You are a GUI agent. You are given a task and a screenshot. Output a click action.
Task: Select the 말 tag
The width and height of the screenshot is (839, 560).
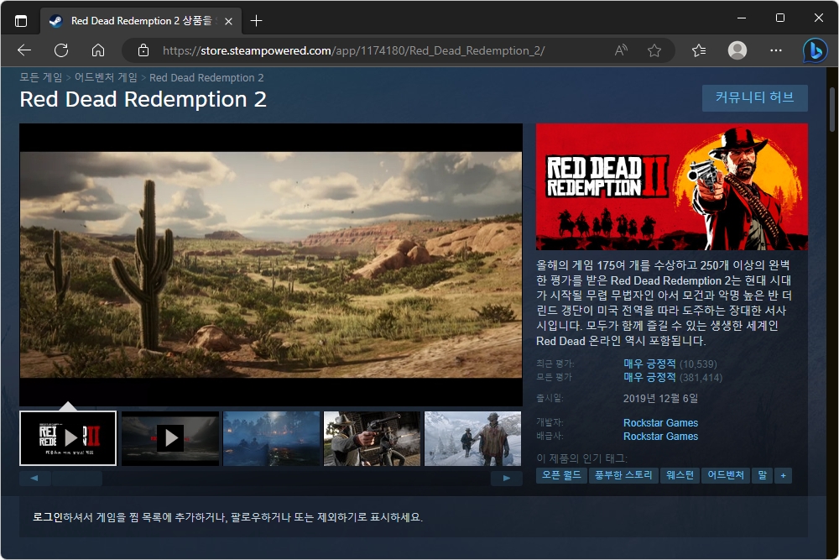(x=762, y=475)
